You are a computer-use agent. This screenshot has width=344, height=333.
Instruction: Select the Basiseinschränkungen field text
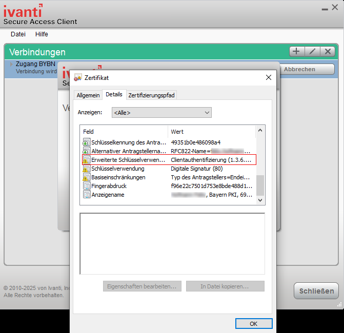(x=118, y=177)
